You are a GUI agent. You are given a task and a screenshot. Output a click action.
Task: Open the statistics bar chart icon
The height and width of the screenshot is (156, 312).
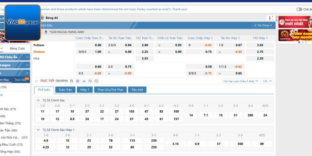tap(84, 81)
